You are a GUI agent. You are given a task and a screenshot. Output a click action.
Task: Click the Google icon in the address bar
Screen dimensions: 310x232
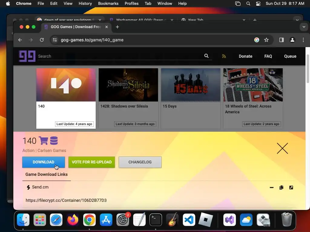click(257, 40)
